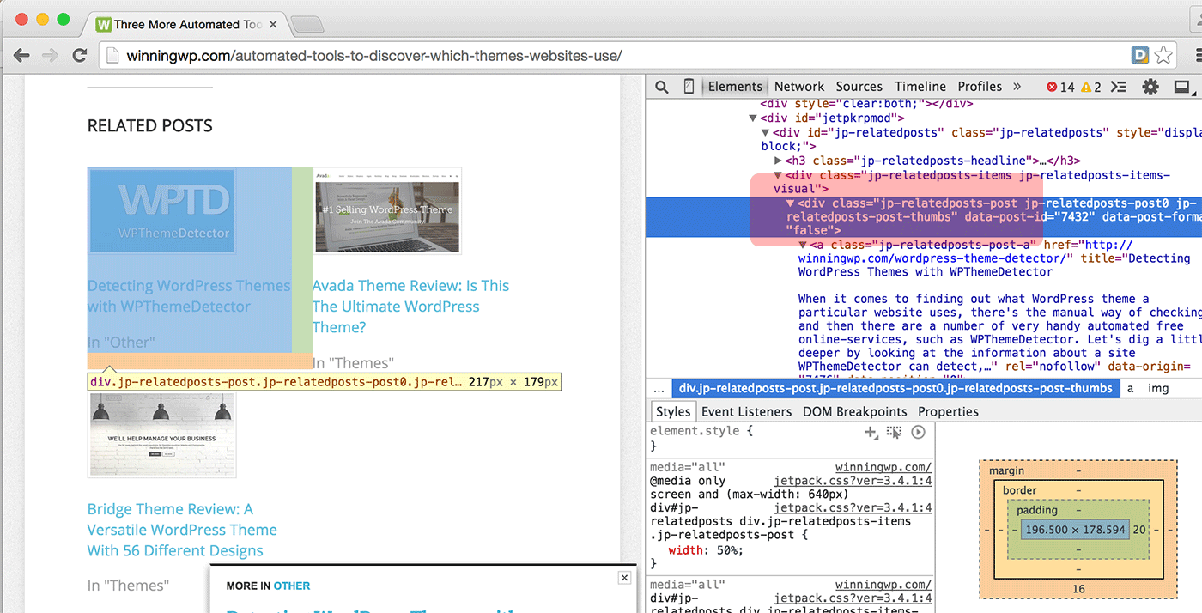The image size is (1202, 613).
Task: Click the OTHER category link in popup
Action: click(x=292, y=586)
